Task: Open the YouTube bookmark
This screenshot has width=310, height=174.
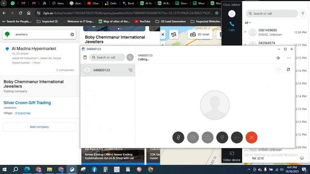Action: [142, 21]
